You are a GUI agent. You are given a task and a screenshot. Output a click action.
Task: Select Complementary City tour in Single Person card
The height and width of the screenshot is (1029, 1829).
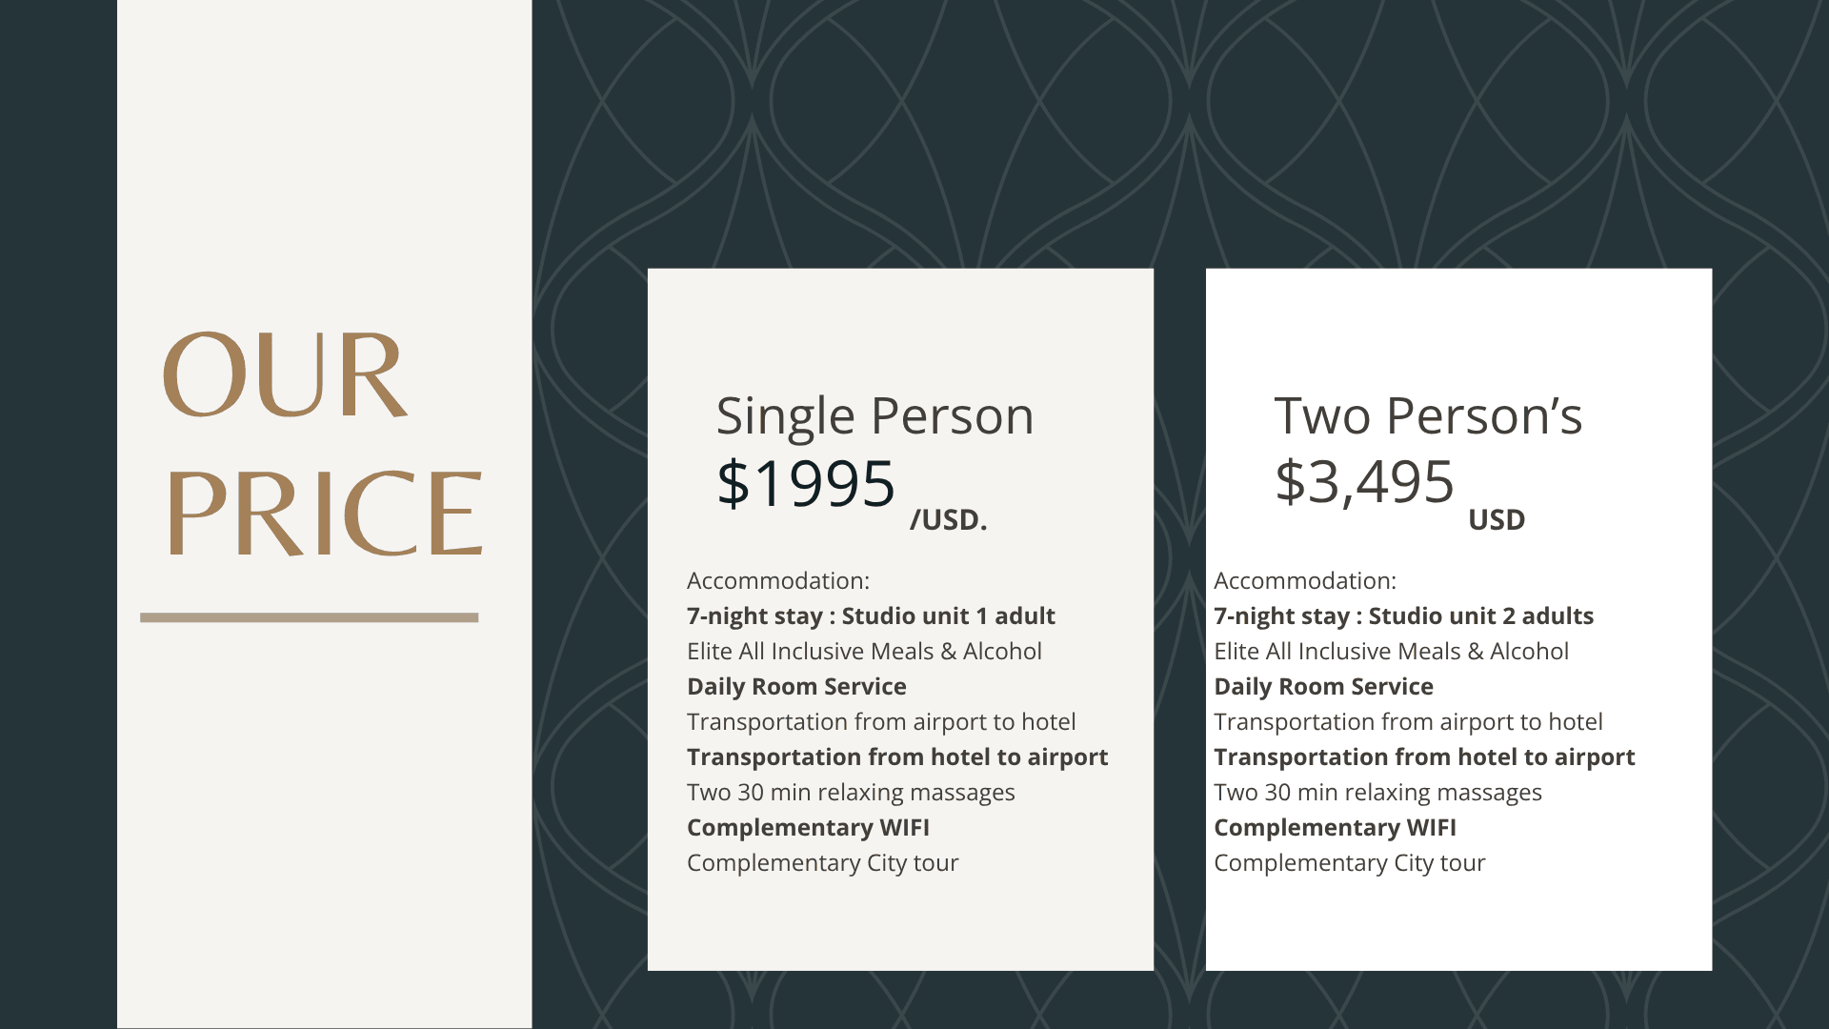(x=822, y=863)
